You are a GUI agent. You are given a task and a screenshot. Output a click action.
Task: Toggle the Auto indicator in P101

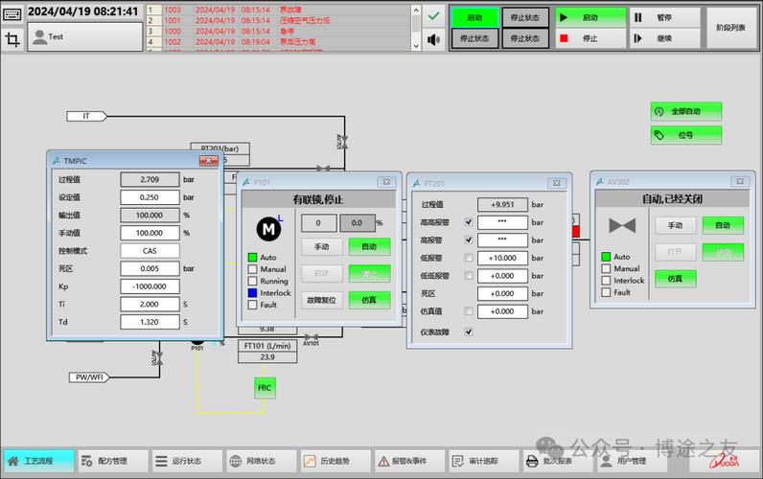tap(252, 257)
